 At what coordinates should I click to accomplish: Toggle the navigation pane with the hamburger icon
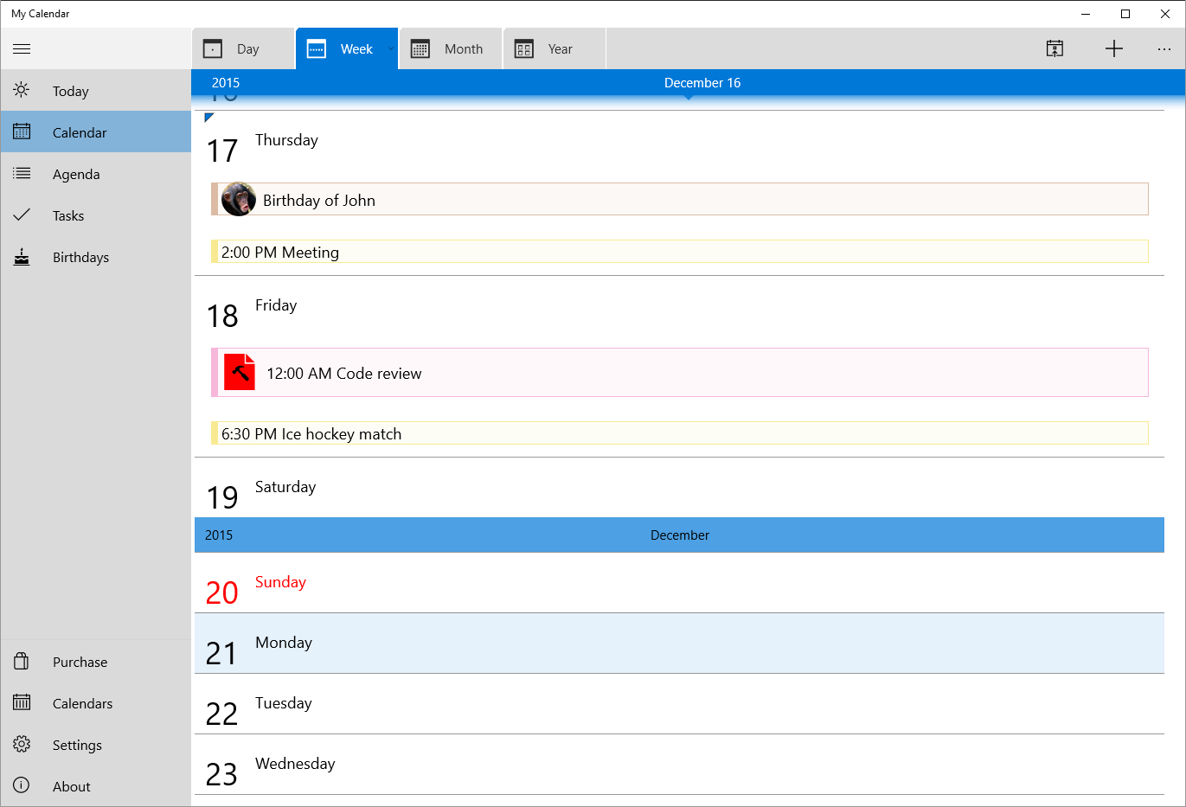tap(22, 48)
